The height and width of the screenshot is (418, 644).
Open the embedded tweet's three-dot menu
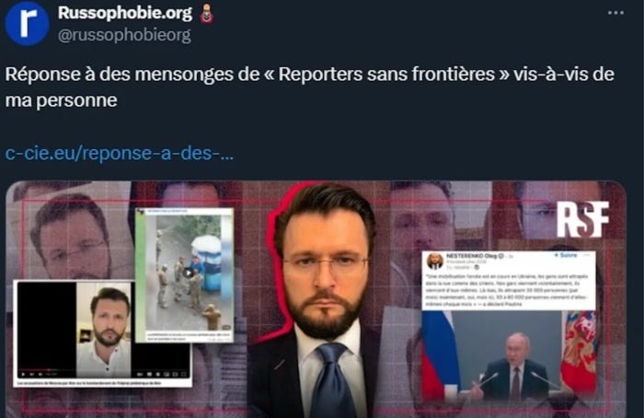click(x=587, y=255)
